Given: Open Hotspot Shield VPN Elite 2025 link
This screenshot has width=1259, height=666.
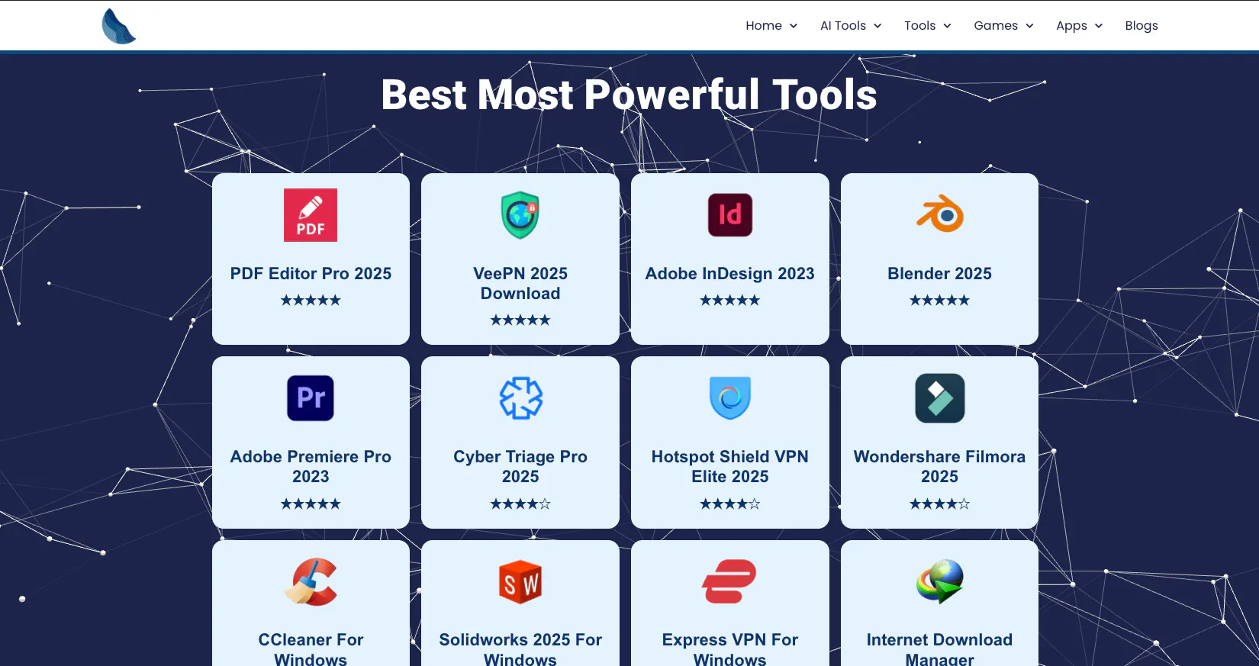Looking at the screenshot, I should (x=730, y=466).
